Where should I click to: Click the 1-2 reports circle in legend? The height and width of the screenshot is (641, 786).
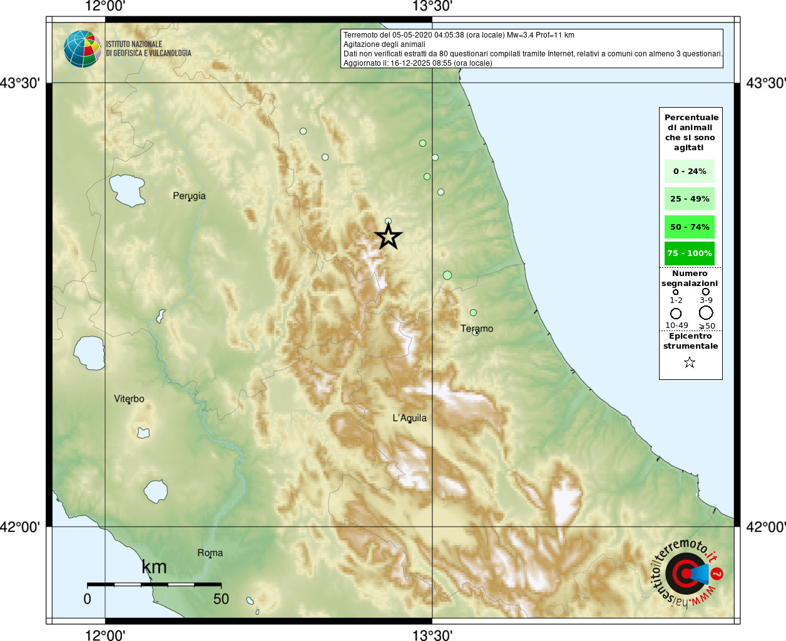(x=675, y=292)
